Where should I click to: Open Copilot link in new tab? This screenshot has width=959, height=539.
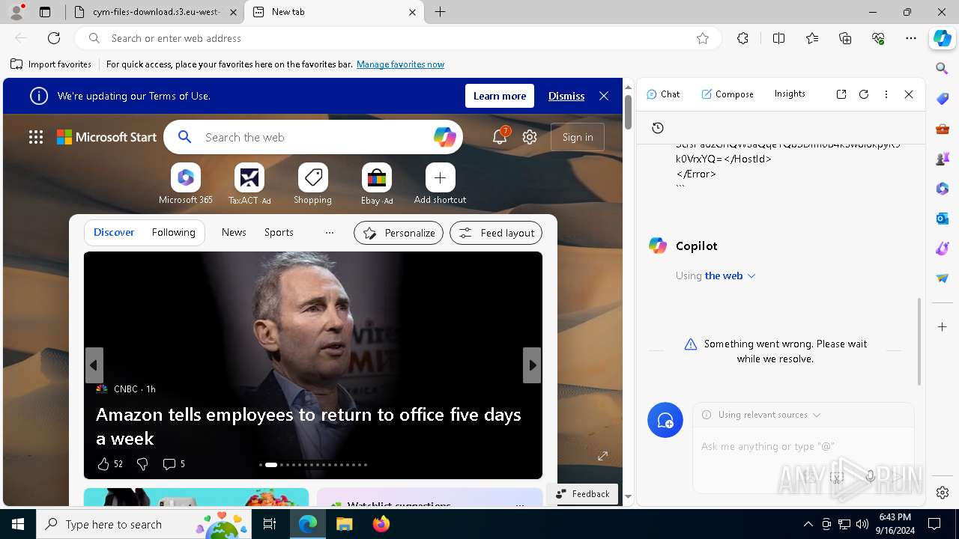pos(841,94)
